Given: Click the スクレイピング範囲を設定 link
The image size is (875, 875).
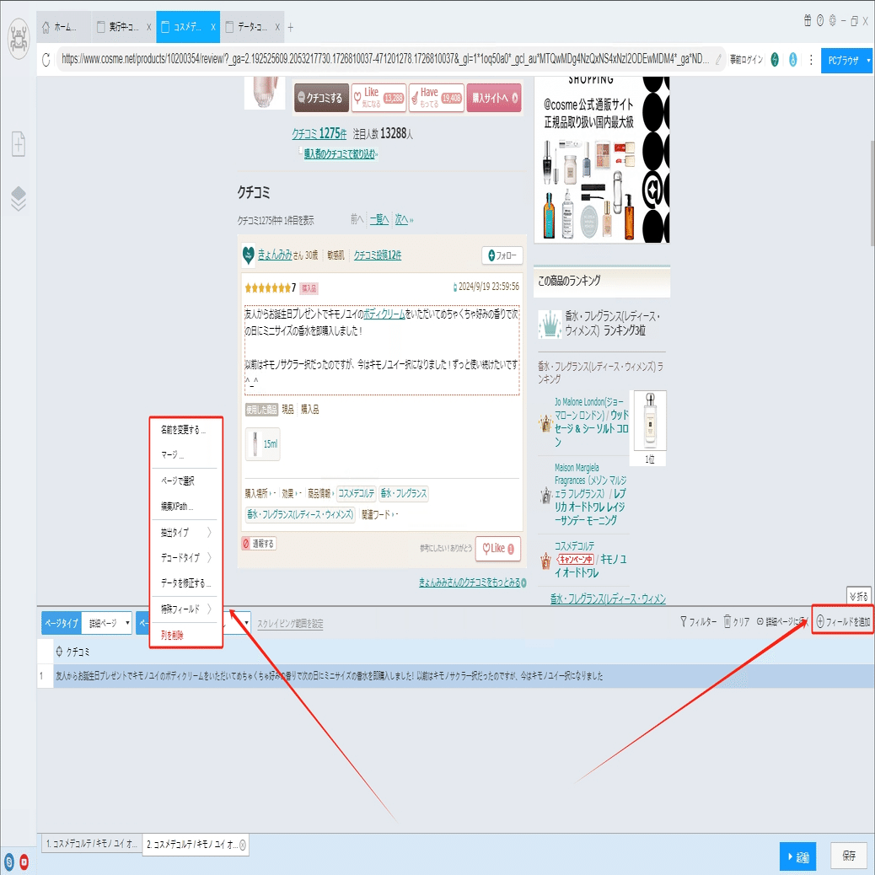Looking at the screenshot, I should coord(290,624).
